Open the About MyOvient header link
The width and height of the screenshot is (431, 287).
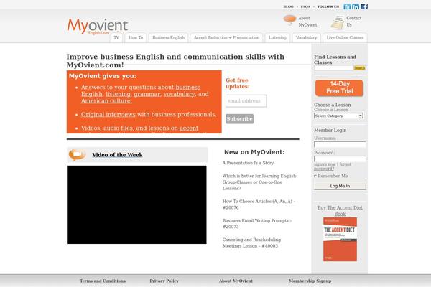307,22
